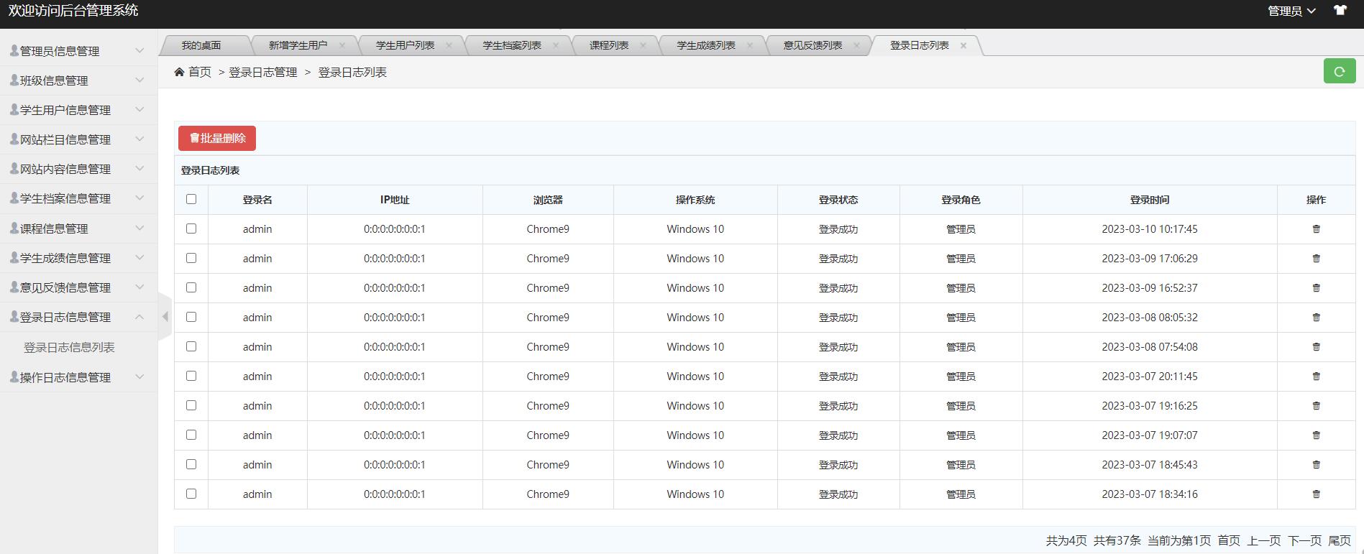
Task: Delete the log entry dated 2023-03-08 08:05:32
Action: (1317, 318)
